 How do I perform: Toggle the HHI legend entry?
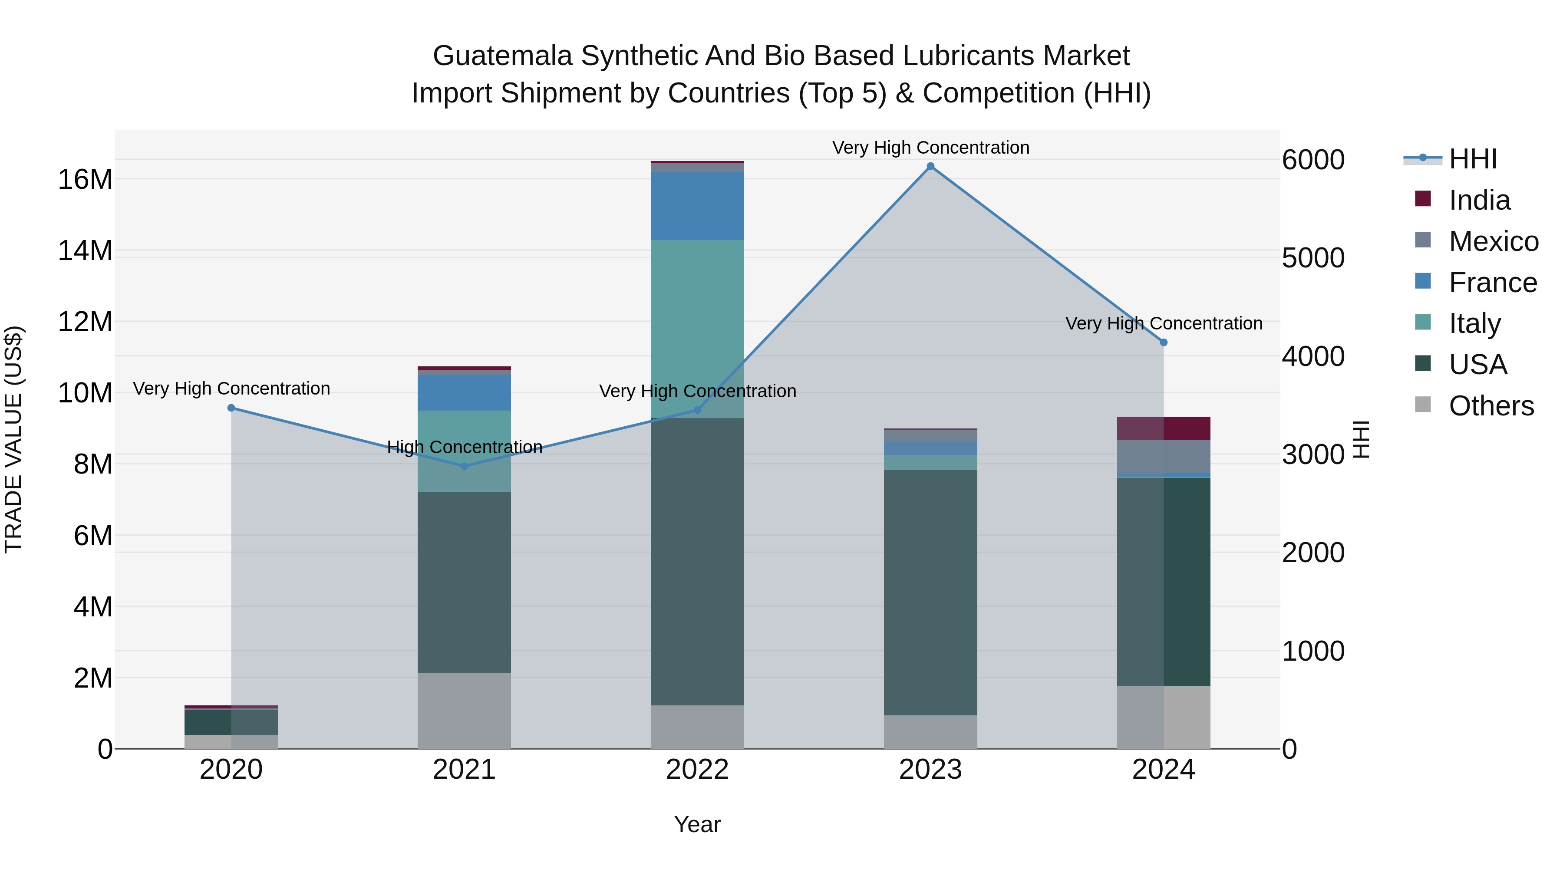(x=1450, y=159)
